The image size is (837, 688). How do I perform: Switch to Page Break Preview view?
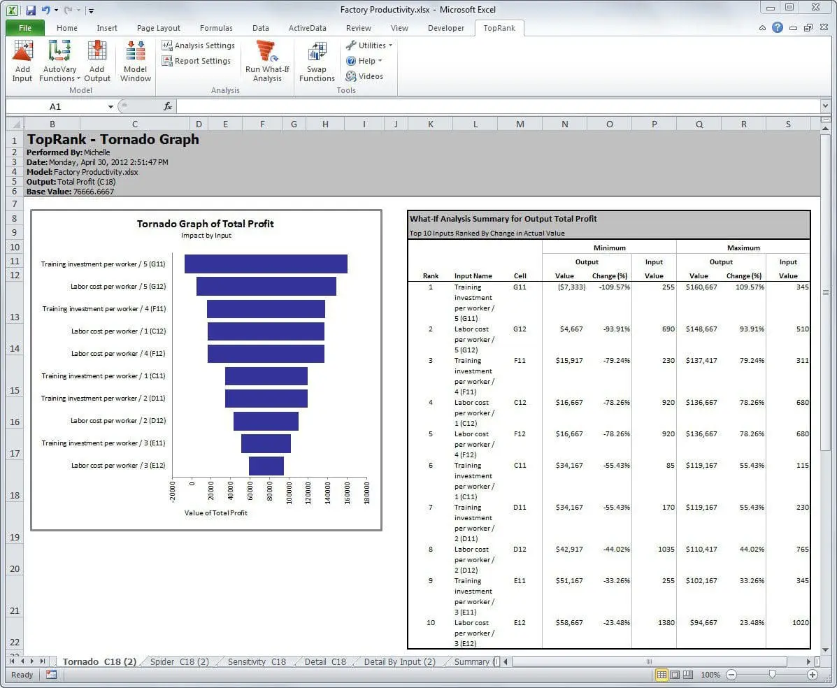(x=687, y=675)
